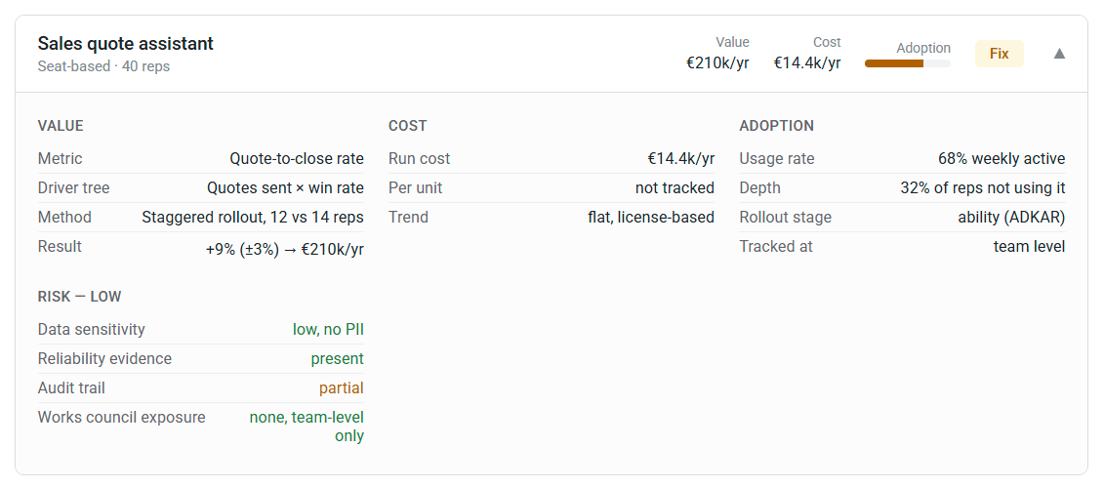Image resolution: width=1104 pixels, height=488 pixels.
Task: Select the Sales quote assistant title
Action: (125, 44)
